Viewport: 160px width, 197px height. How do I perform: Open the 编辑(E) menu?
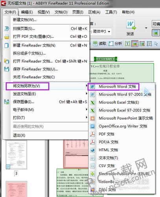[x=27, y=12]
